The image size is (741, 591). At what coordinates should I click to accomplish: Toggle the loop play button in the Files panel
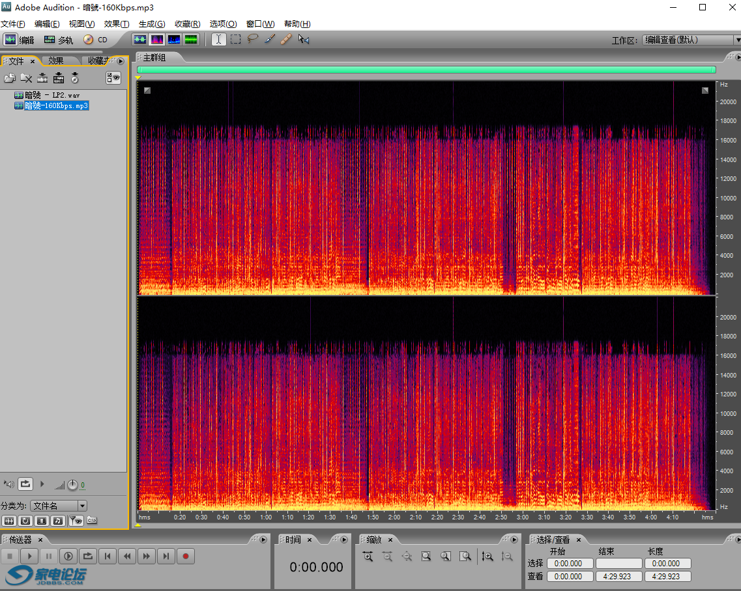(x=25, y=484)
